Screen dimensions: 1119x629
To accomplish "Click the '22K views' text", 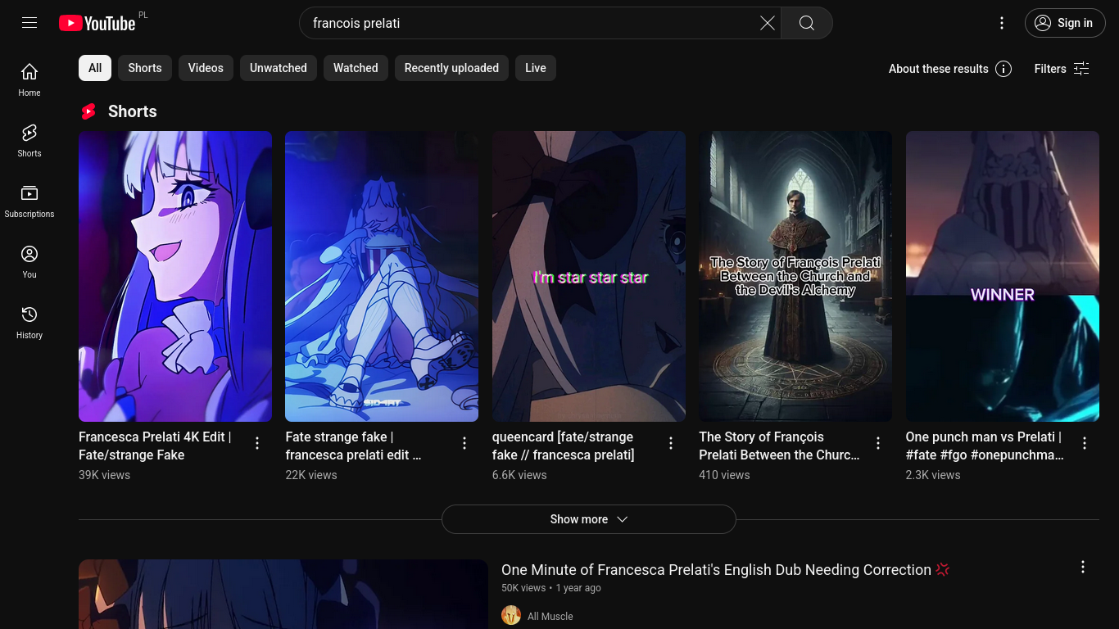I will [311, 475].
